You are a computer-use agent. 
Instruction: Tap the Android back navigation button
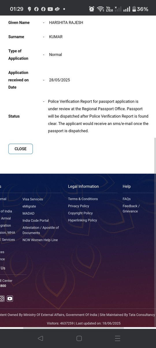coord(40,338)
